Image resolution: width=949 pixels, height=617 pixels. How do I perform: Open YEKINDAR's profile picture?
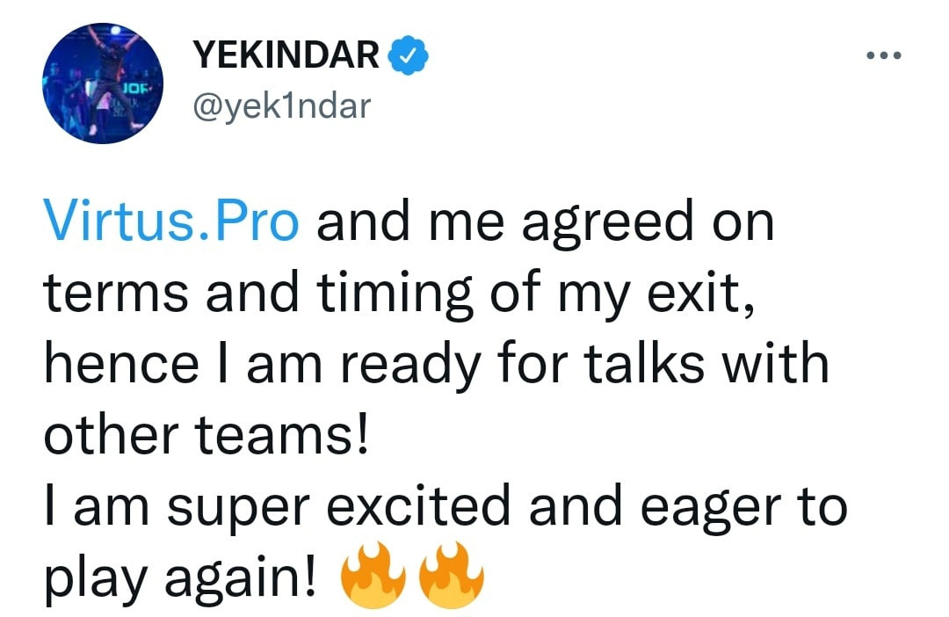102,85
